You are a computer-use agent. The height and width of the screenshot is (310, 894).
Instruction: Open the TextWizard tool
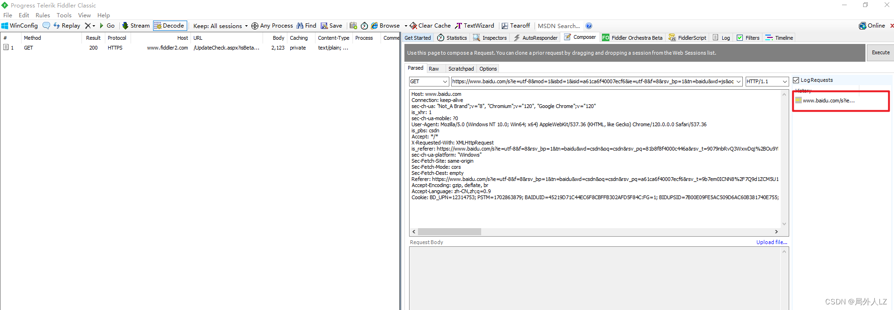coord(475,26)
